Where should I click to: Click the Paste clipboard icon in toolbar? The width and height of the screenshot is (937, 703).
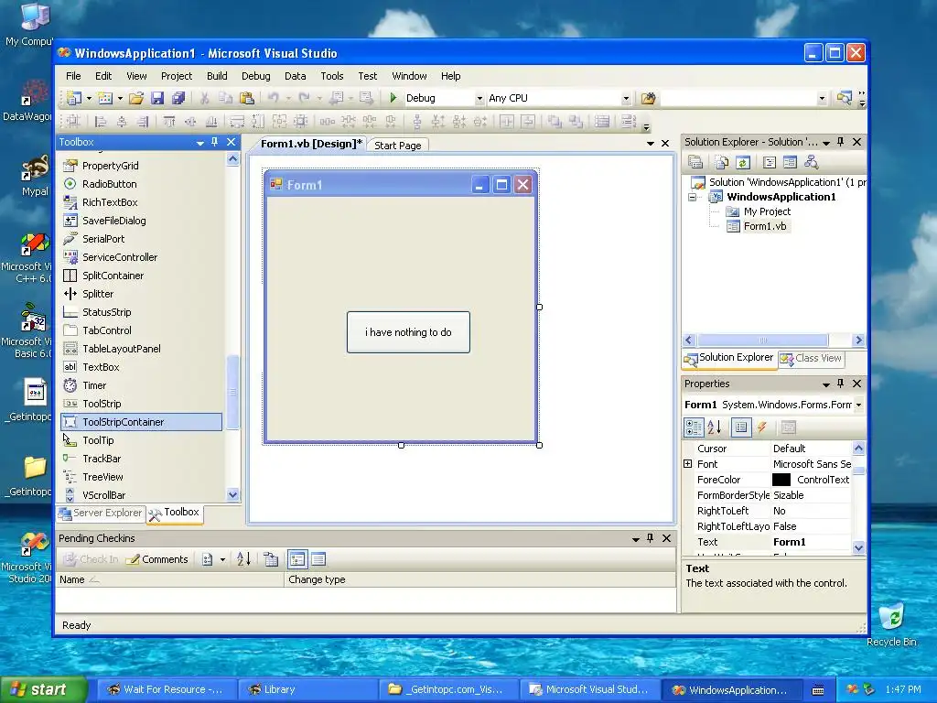click(246, 98)
